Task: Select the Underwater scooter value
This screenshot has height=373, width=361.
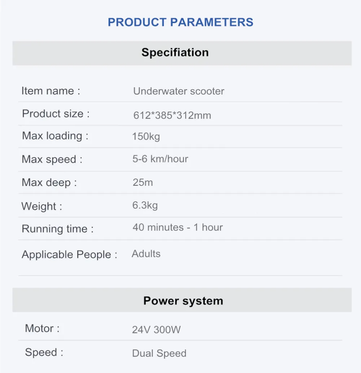Action: click(179, 91)
